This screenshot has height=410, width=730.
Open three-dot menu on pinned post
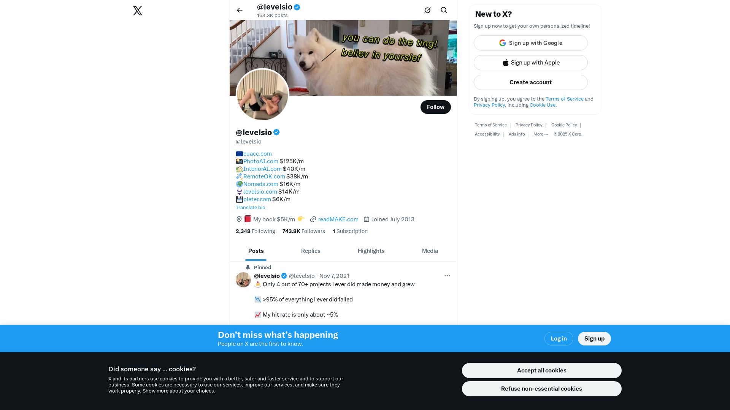coord(447,276)
